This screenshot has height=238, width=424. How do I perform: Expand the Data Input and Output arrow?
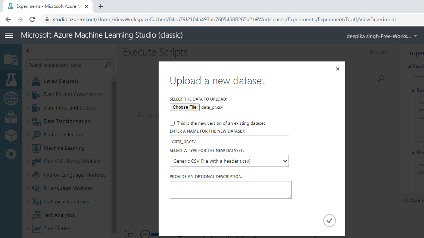(x=28, y=108)
